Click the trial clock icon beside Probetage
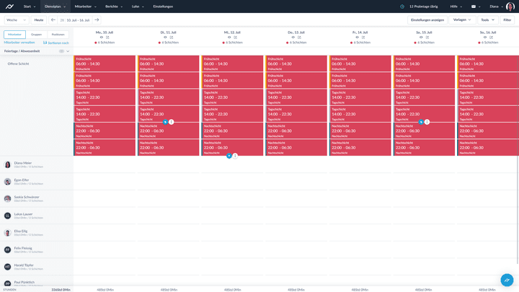This screenshot has height=292, width=519. pos(402,6)
